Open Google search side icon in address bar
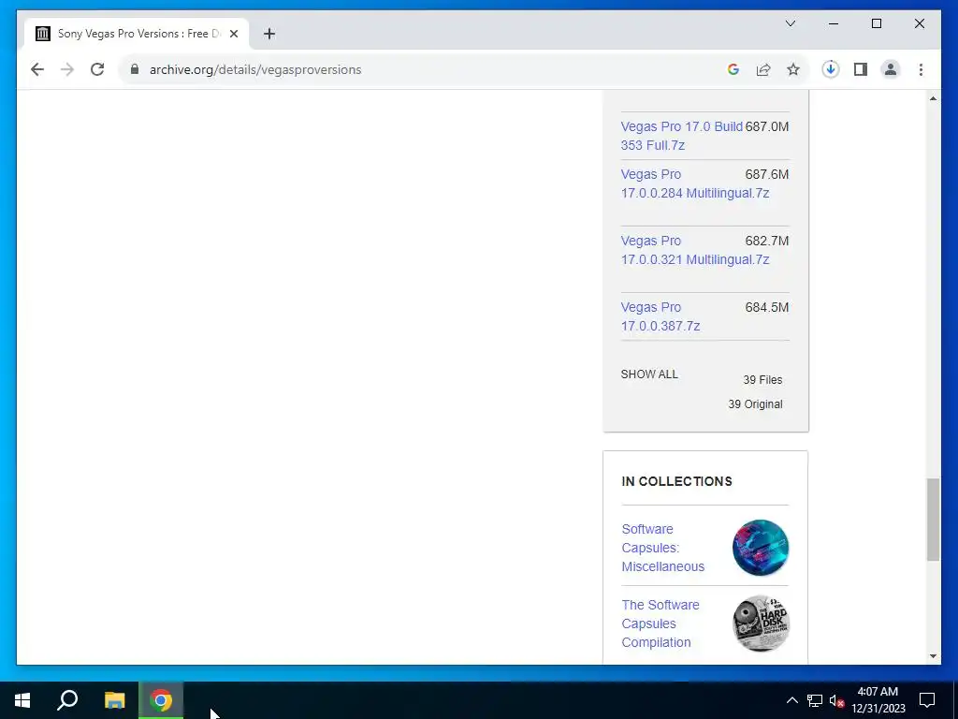This screenshot has height=719, width=958. point(733,69)
